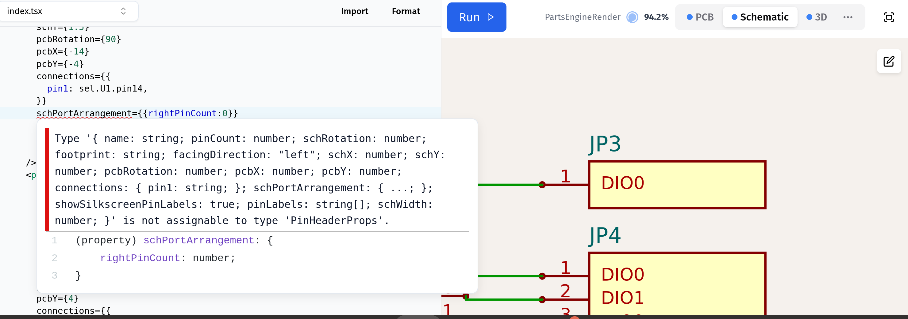Screen dimensions: 908x319
Task: Open the three-dot more views menu
Action: tap(848, 17)
